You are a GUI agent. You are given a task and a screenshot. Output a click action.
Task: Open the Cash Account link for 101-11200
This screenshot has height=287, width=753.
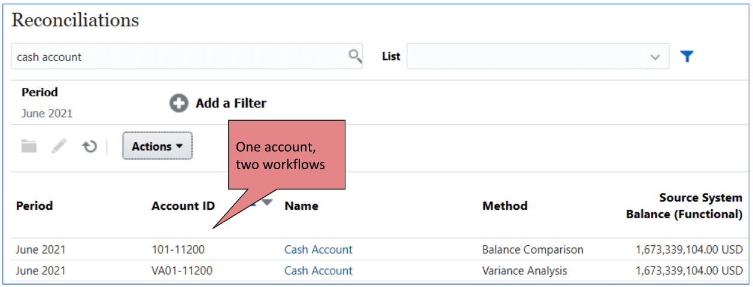click(318, 249)
